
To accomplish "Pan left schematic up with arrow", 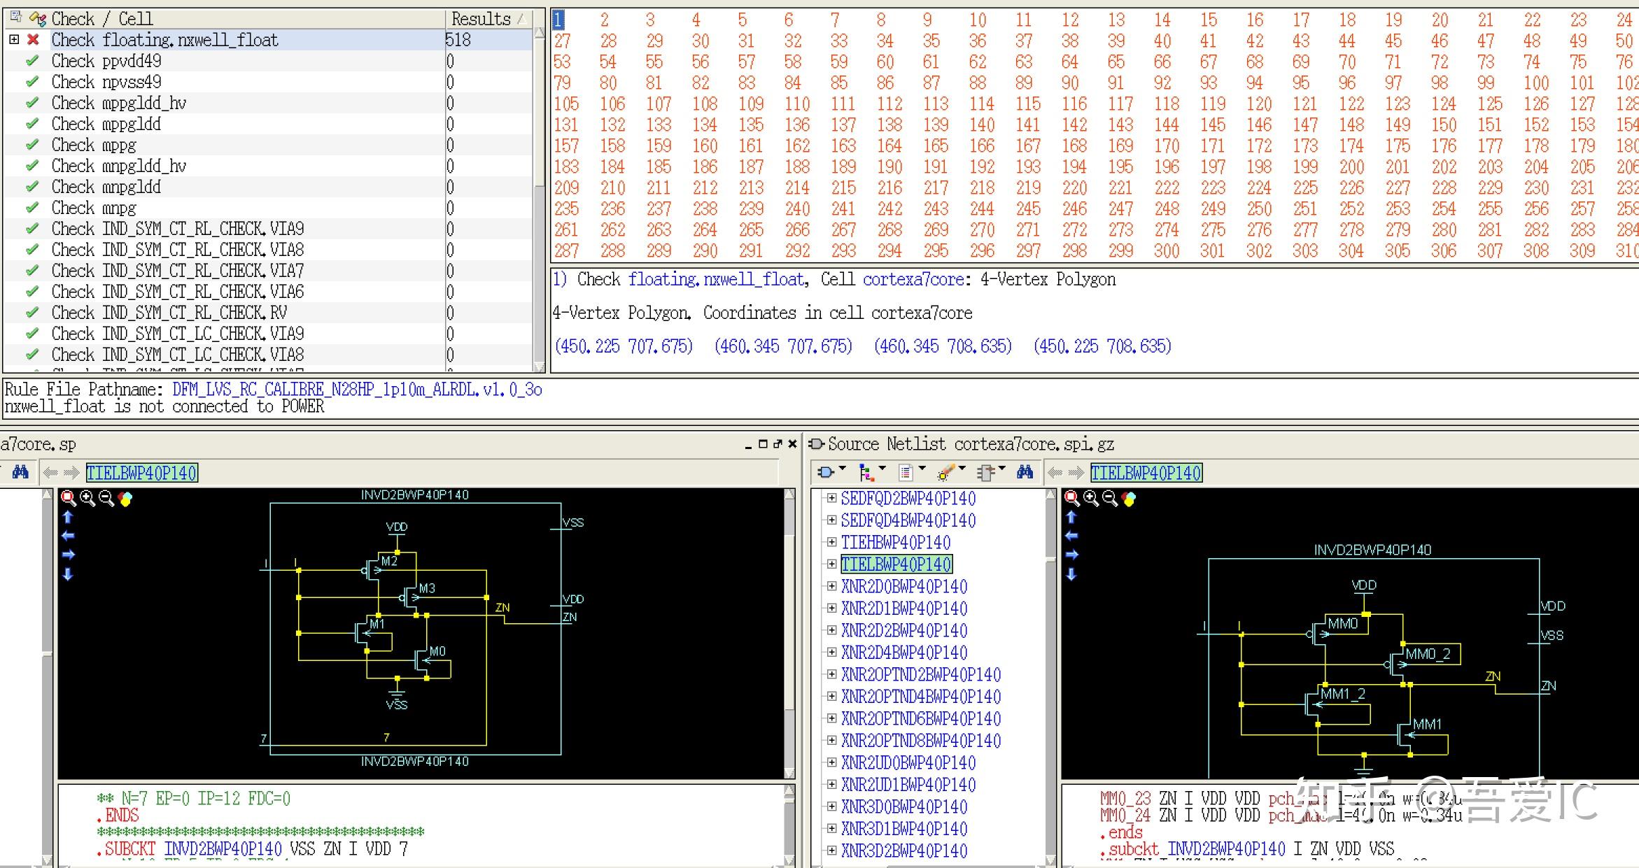I will (x=68, y=518).
